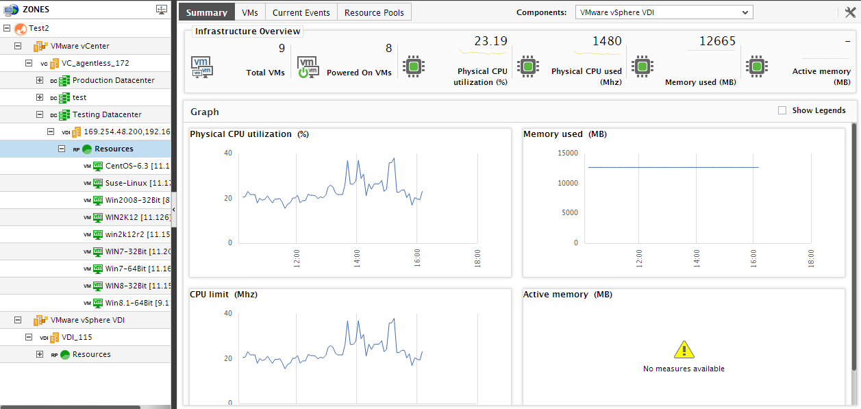Switch to the Summary tab
The height and width of the screenshot is (409, 861).
click(x=206, y=12)
